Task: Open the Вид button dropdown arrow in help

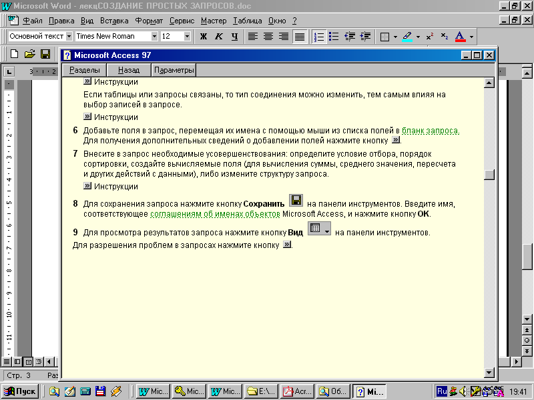Action: click(327, 231)
